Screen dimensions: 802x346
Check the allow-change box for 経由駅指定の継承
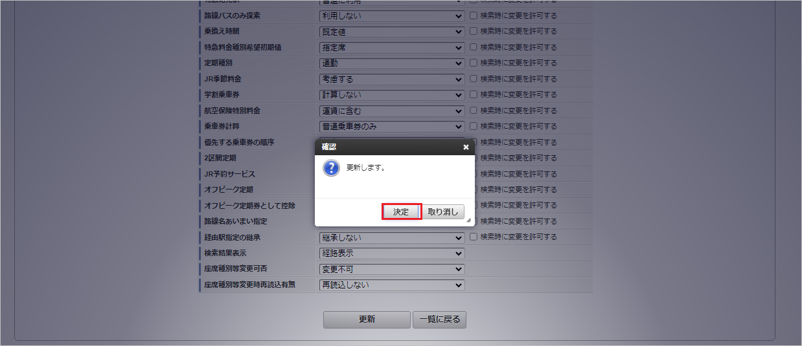pyautogui.click(x=474, y=237)
